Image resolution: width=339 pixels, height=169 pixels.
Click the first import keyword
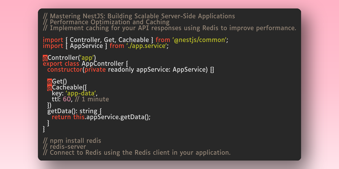[53, 40]
